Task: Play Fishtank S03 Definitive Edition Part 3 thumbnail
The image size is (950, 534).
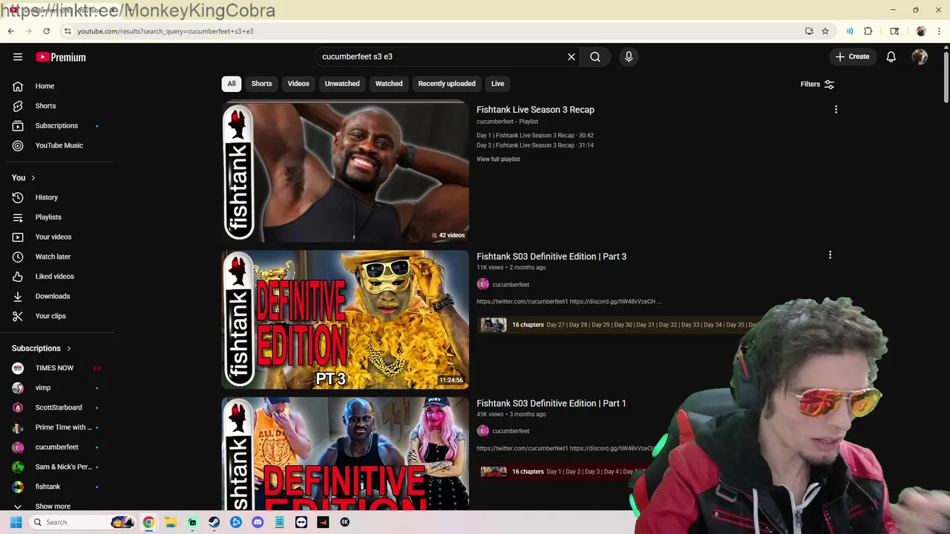Action: tap(345, 320)
